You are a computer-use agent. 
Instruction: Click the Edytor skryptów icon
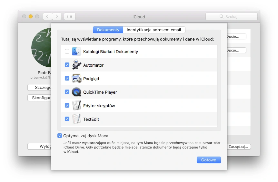76,106
